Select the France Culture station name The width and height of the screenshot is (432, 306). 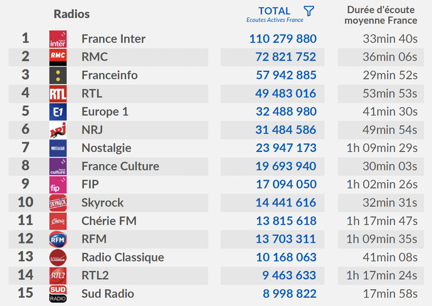click(120, 166)
